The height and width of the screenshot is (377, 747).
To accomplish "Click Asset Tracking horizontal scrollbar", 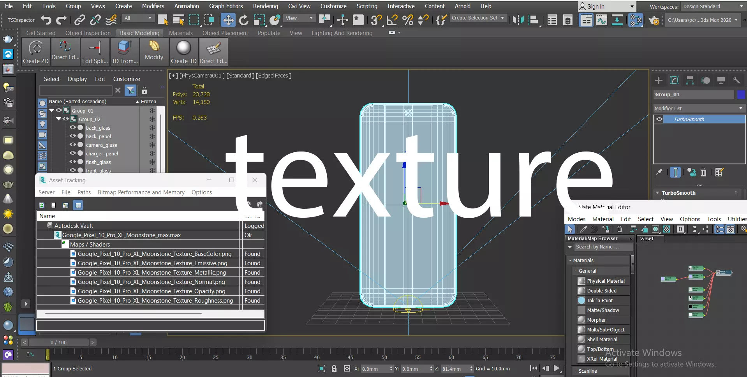I will 123,314.
